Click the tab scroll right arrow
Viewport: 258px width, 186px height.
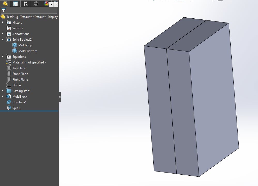click(x=56, y=4)
